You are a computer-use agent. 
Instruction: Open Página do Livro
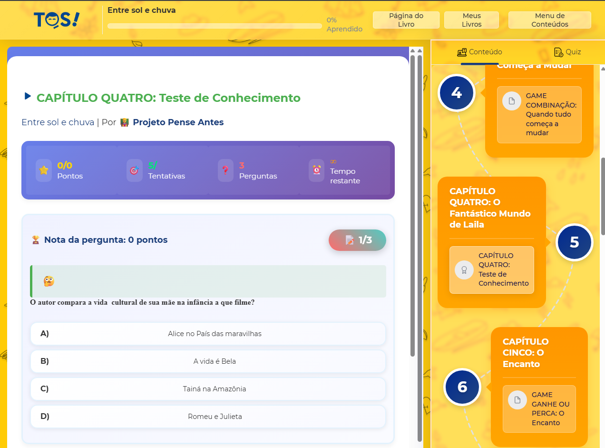[406, 20]
